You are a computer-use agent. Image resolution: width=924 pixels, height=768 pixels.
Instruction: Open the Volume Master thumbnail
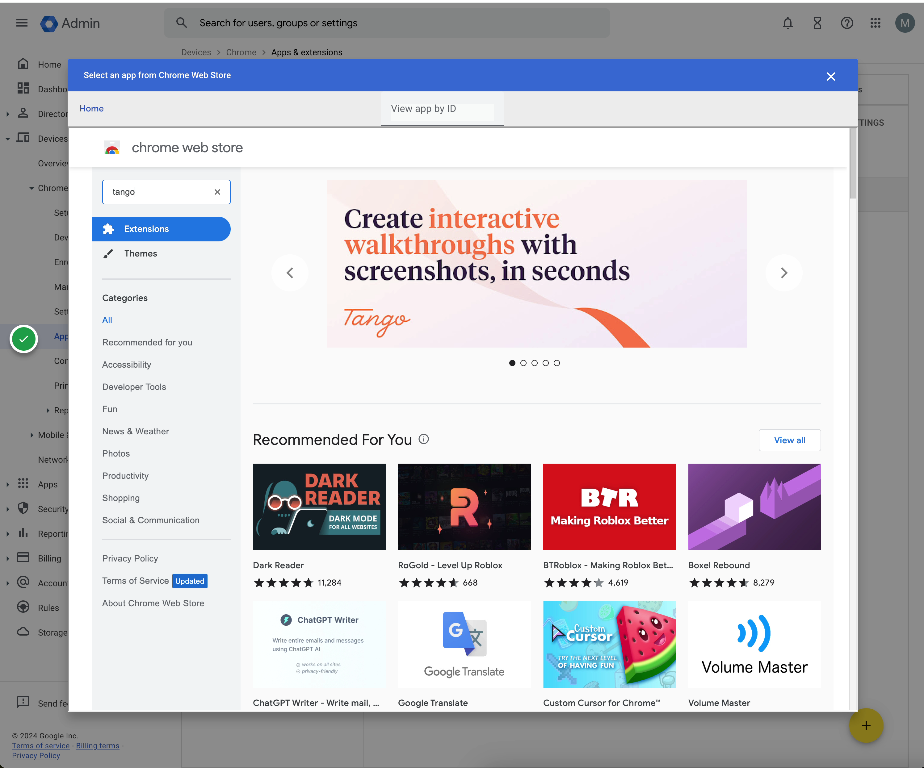point(754,644)
